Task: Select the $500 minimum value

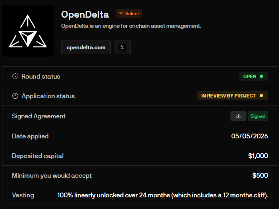Action: tap(260, 175)
